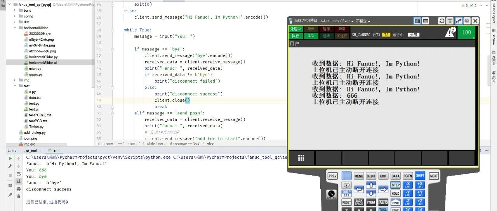Click the SELECT key on the pendant
497x211 pixels.
coord(371,176)
